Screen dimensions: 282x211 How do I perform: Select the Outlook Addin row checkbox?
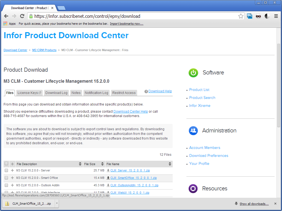pyautogui.click(x=6, y=185)
